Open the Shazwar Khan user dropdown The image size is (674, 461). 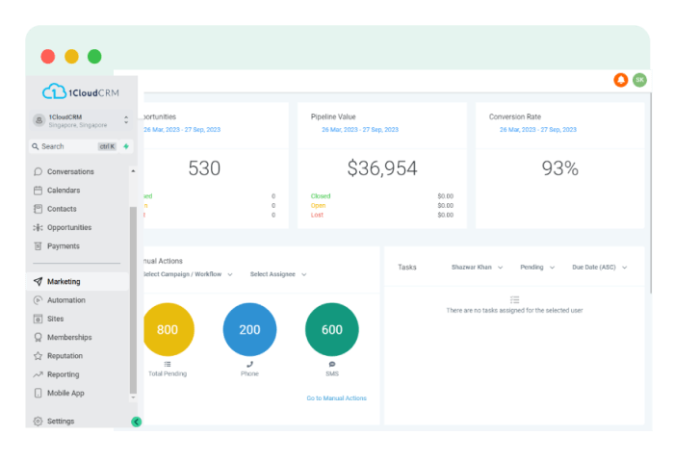[x=477, y=268]
